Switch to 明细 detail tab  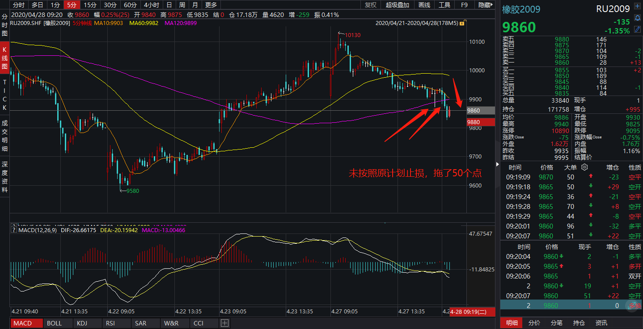click(512, 323)
